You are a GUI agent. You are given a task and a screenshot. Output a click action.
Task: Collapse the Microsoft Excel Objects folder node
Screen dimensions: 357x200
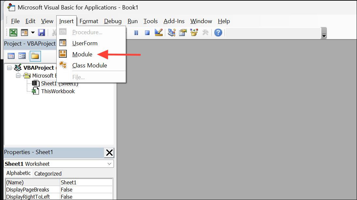coord(18,76)
